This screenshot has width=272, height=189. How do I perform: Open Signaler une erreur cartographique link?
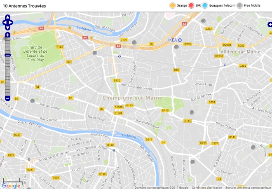click(249, 187)
